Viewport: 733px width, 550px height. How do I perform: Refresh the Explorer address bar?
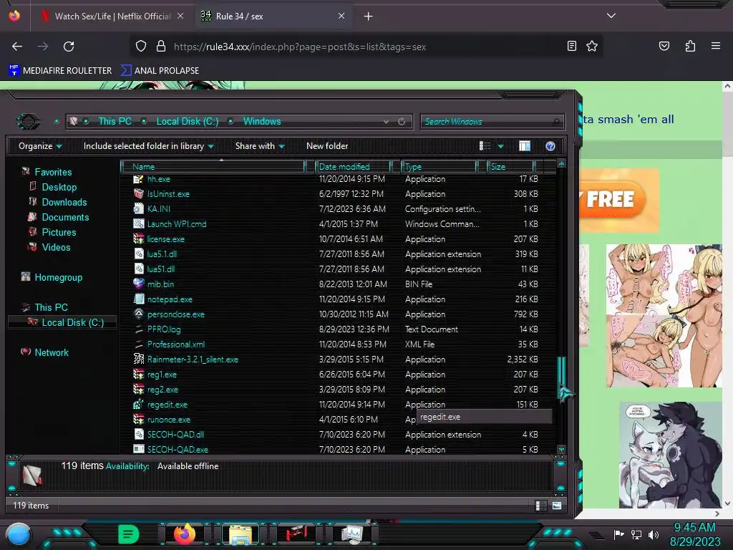pyautogui.click(x=402, y=121)
